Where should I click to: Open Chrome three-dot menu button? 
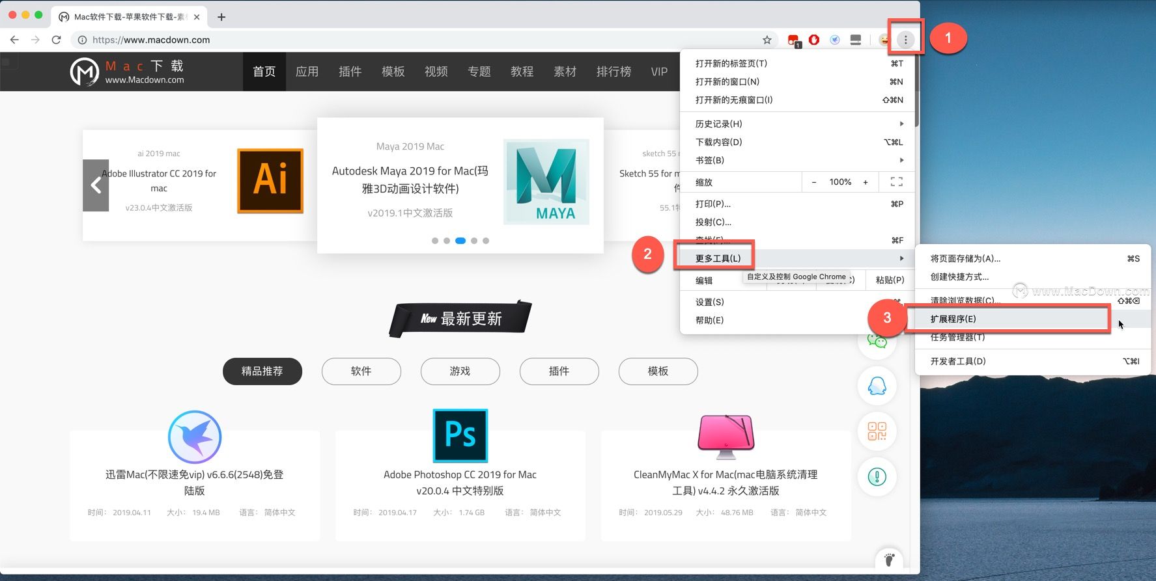(905, 40)
